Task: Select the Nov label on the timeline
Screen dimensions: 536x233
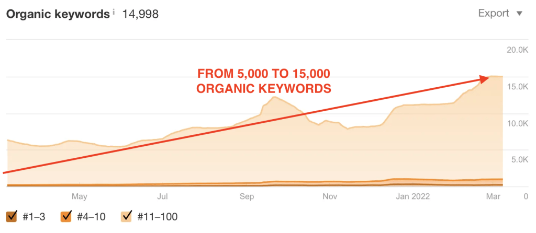Action: [x=330, y=196]
